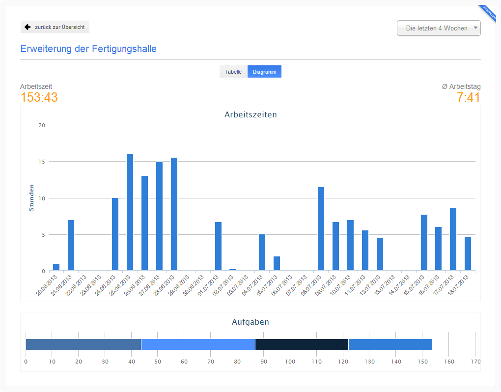Select the Diagramm tab

point(264,72)
